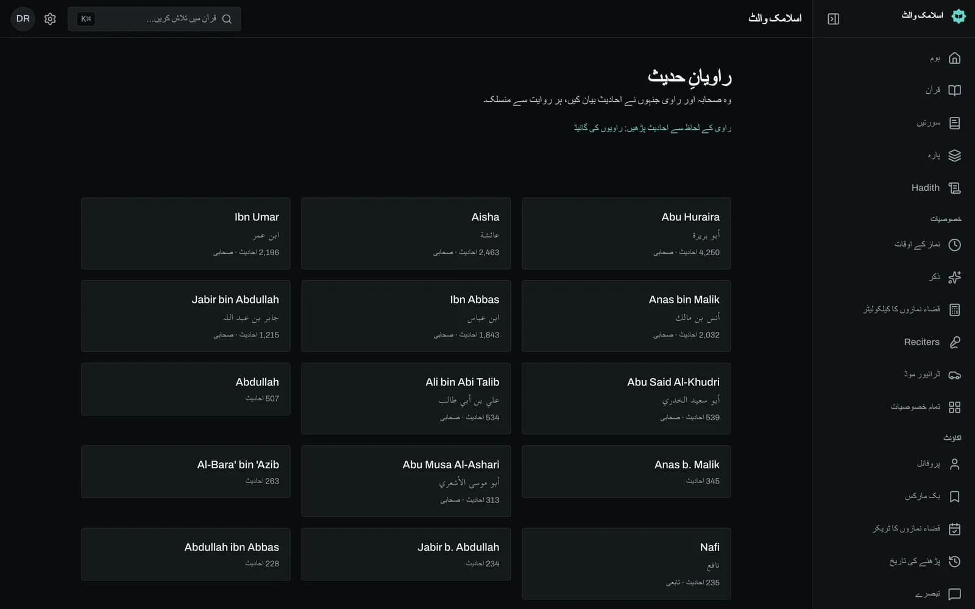The width and height of the screenshot is (975, 609).
Task: Open the Nafi narrator card
Action: 626,563
